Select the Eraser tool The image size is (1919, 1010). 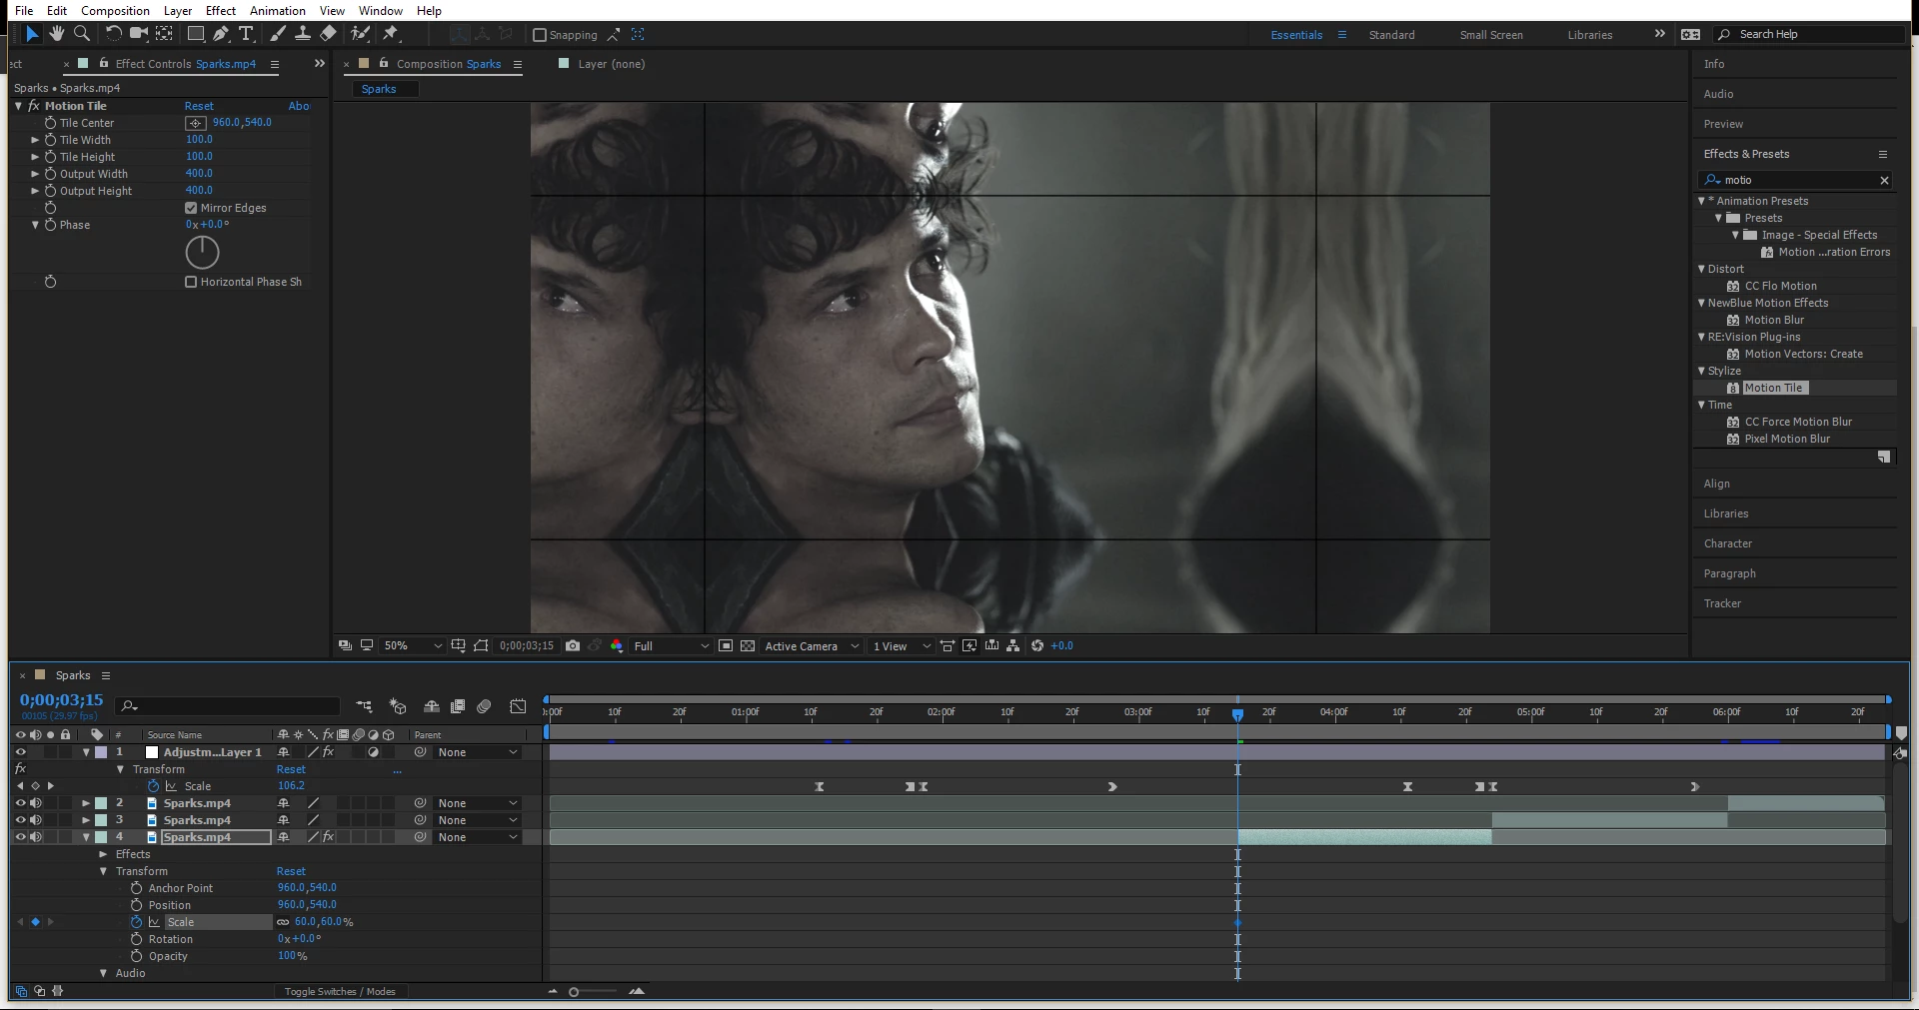point(328,34)
